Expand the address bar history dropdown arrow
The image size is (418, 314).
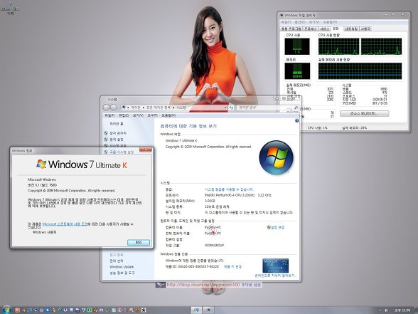point(225,108)
